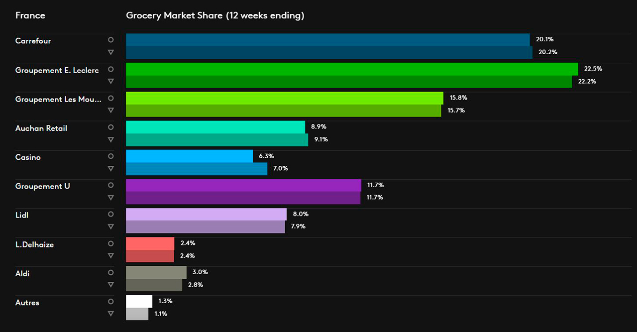The height and width of the screenshot is (332, 637).
Task: Toggle the Groupement U circle indicator
Action: tap(110, 185)
